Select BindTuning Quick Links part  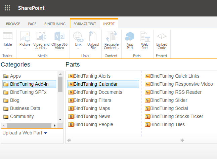click(x=172, y=76)
